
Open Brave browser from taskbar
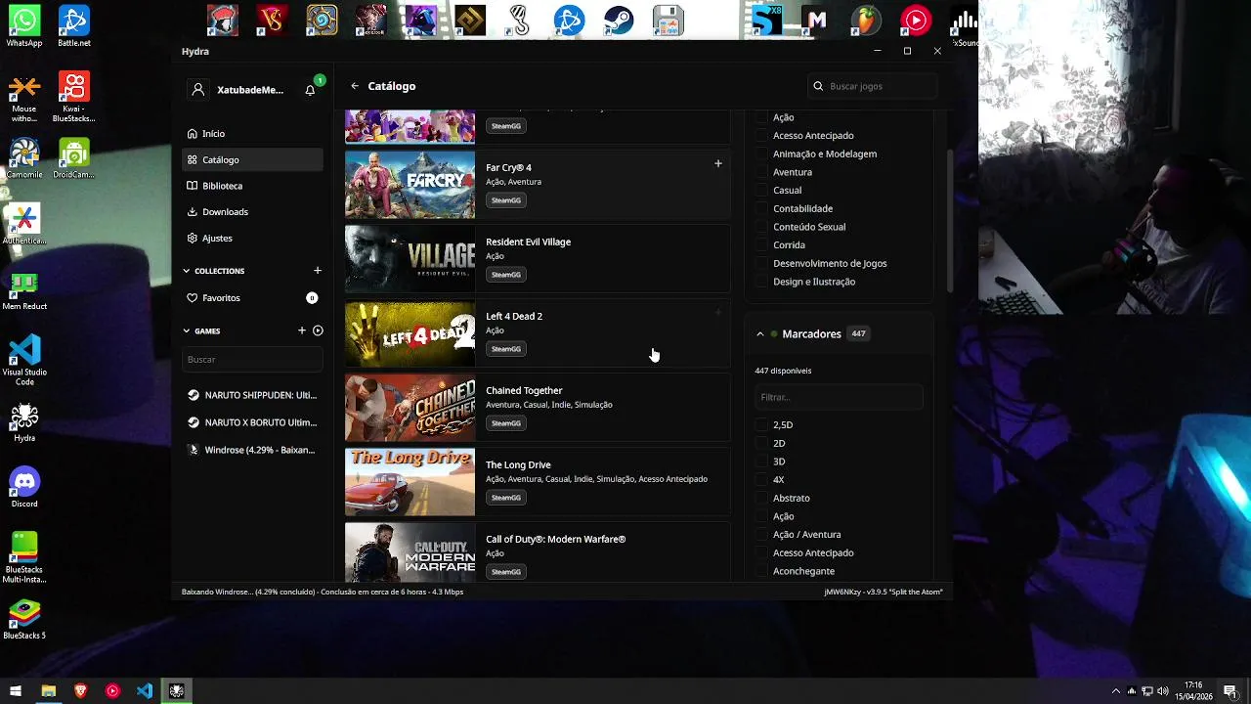pyautogui.click(x=80, y=691)
